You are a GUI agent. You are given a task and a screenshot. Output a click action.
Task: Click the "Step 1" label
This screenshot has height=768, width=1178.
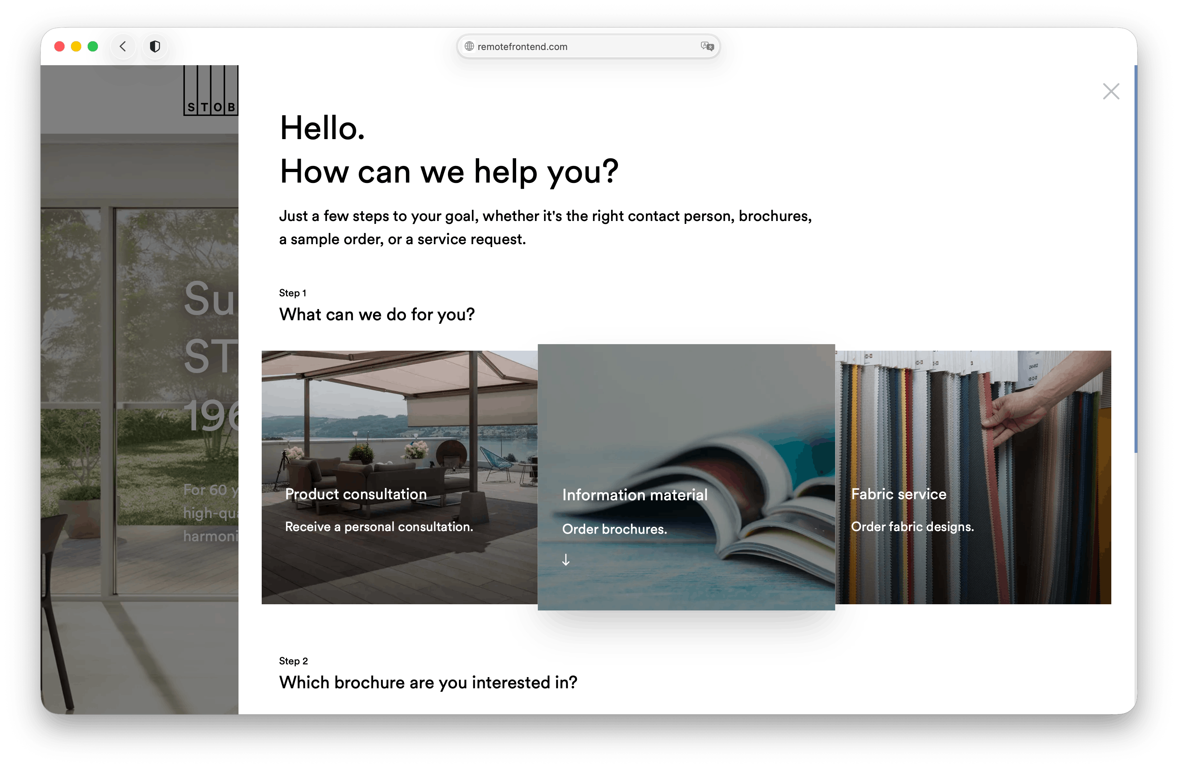[293, 293]
